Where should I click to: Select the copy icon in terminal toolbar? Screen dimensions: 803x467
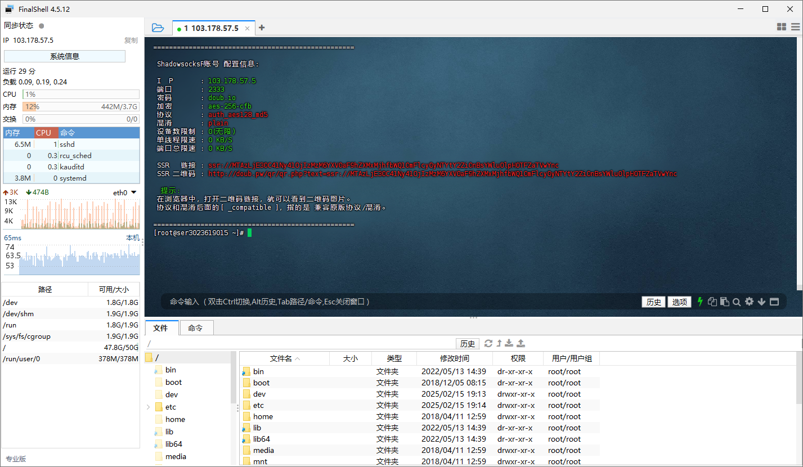[712, 301]
